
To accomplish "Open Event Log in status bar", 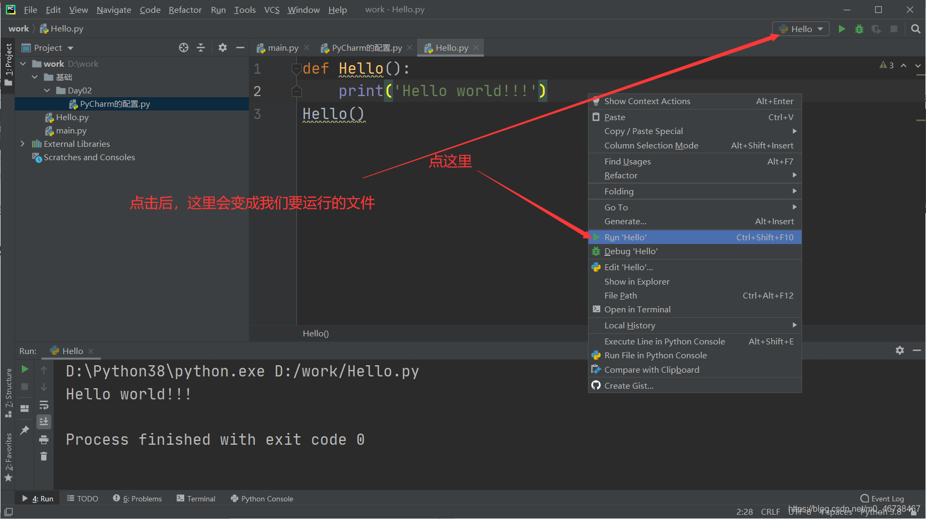I will (x=882, y=499).
